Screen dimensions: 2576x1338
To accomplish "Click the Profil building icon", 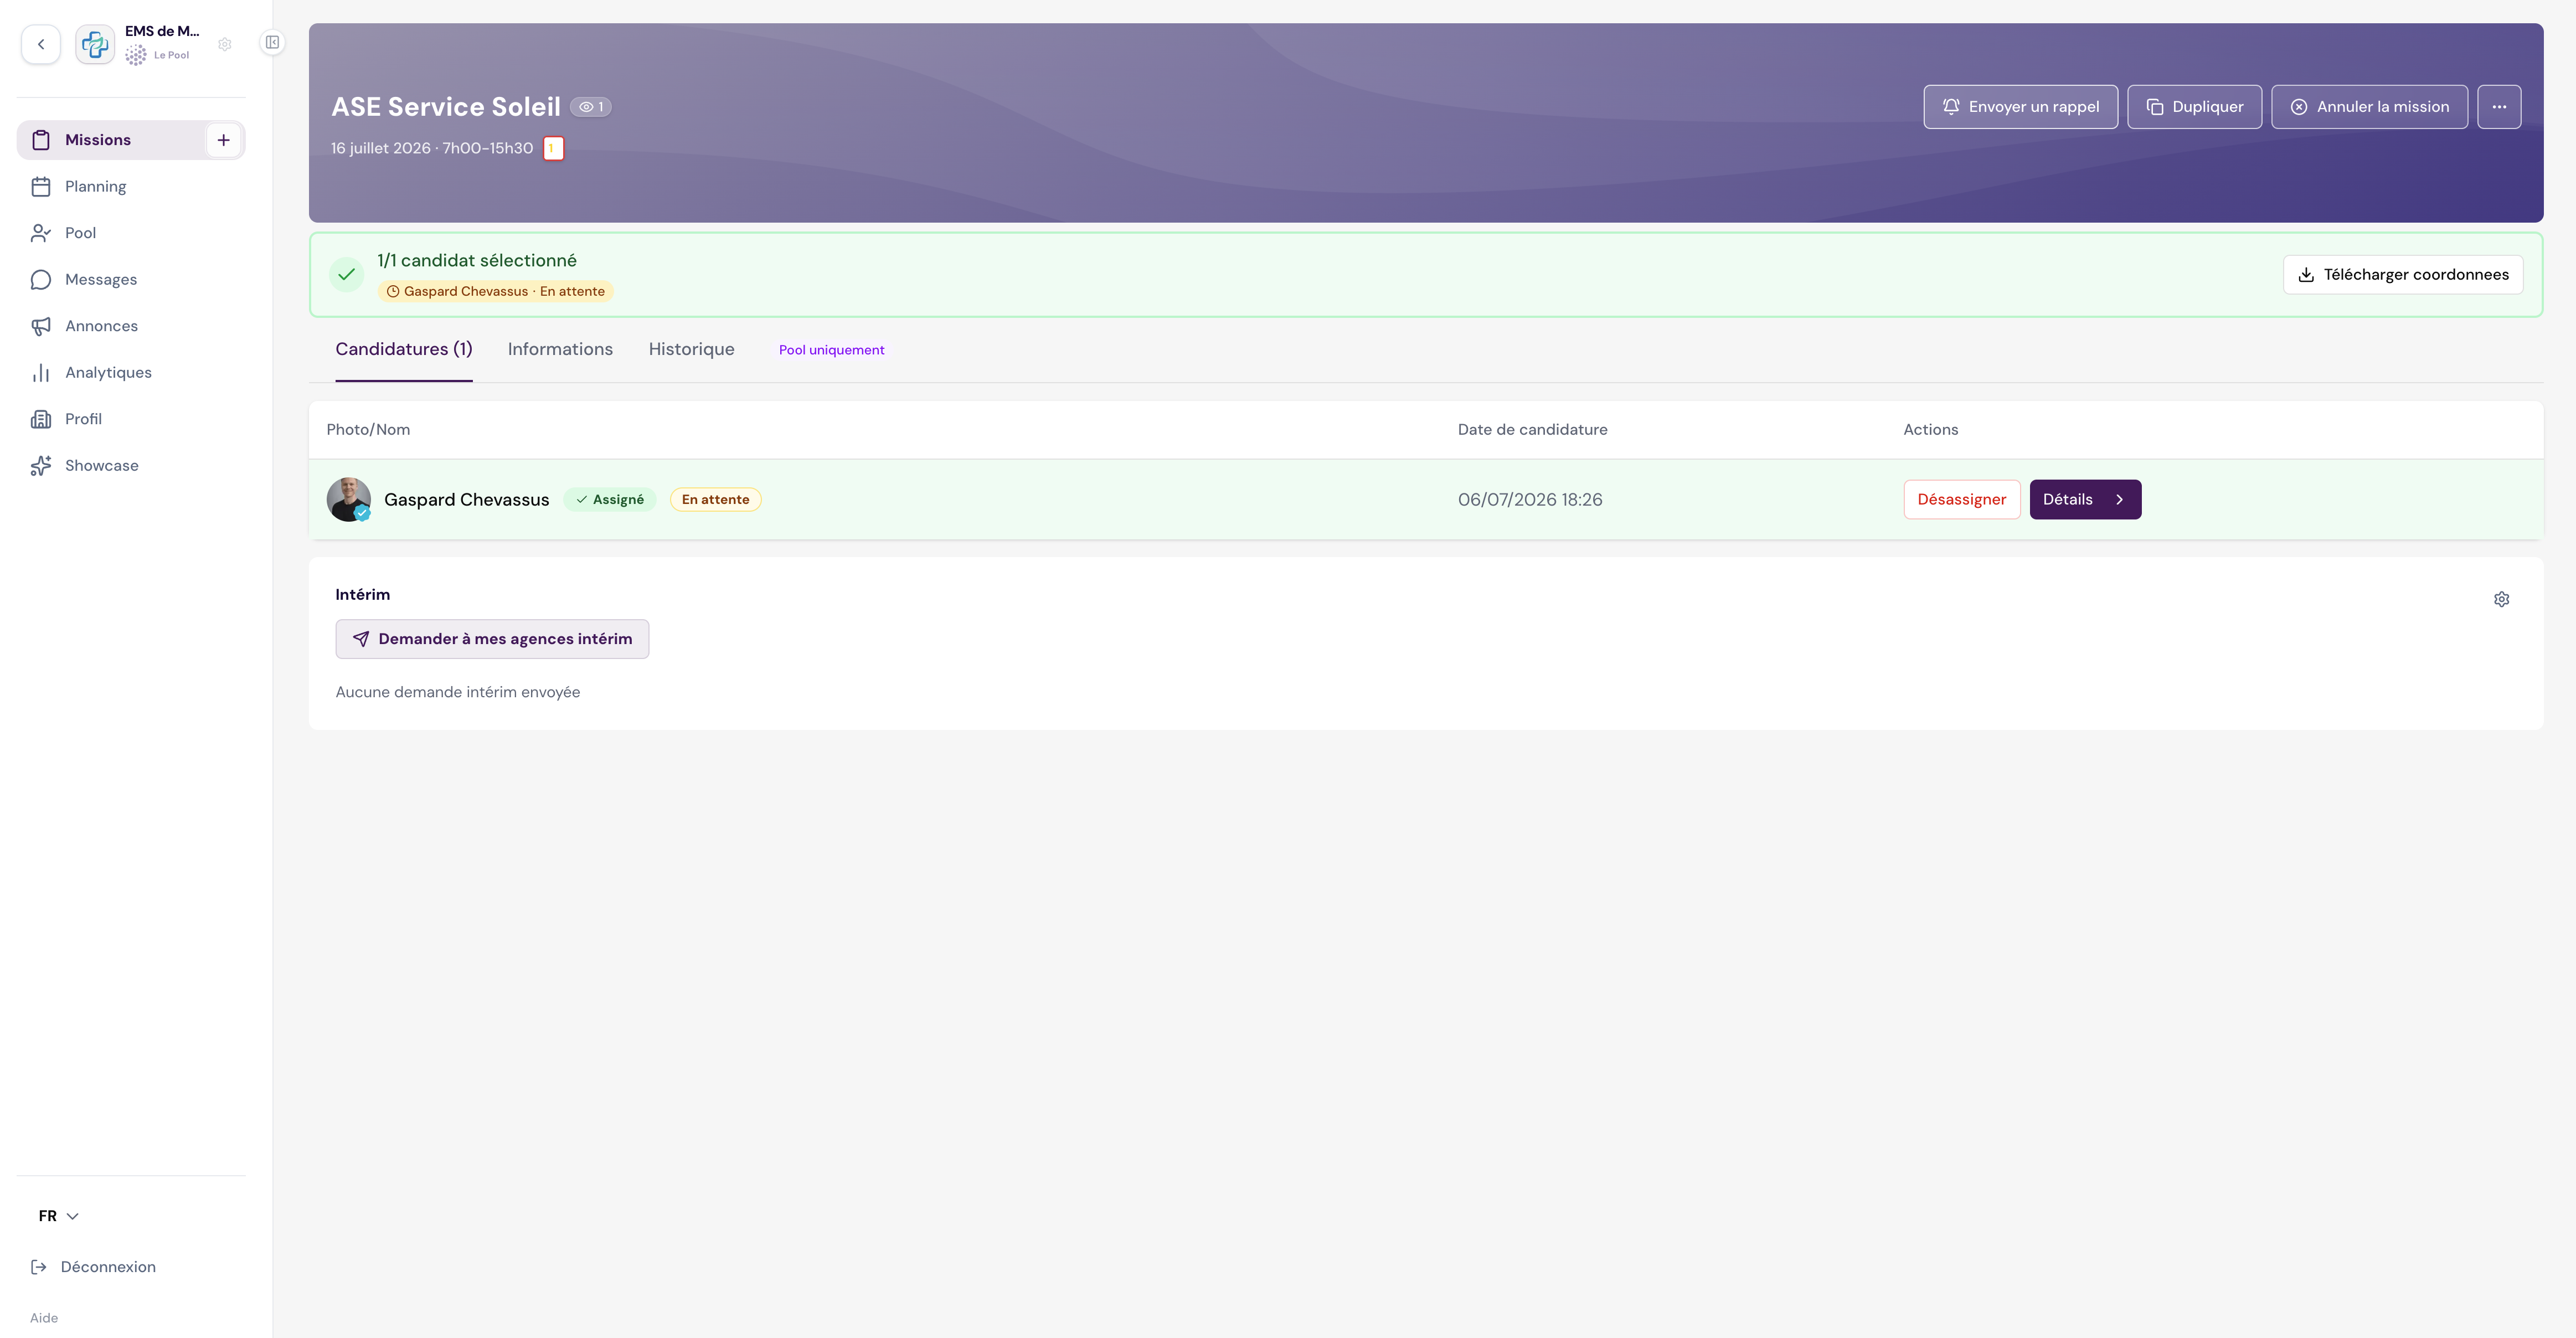I will pyautogui.click(x=41, y=419).
